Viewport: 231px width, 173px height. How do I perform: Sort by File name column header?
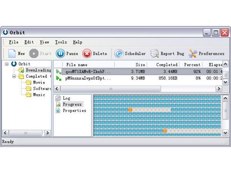point(89,64)
